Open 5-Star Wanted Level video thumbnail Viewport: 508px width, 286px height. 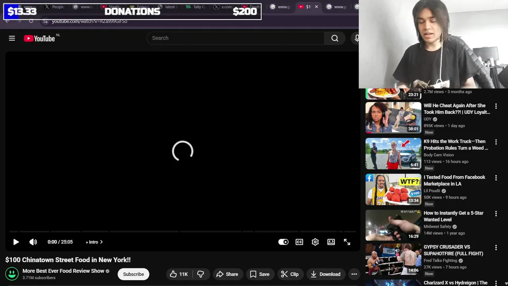tap(393, 225)
